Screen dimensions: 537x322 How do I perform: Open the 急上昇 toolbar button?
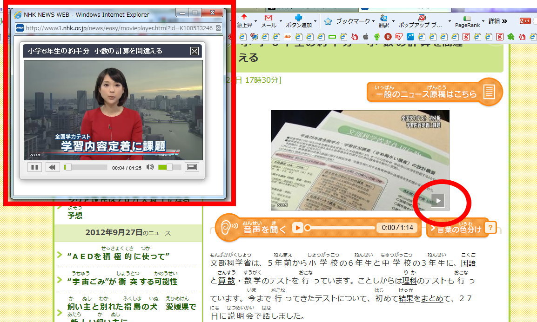click(244, 21)
